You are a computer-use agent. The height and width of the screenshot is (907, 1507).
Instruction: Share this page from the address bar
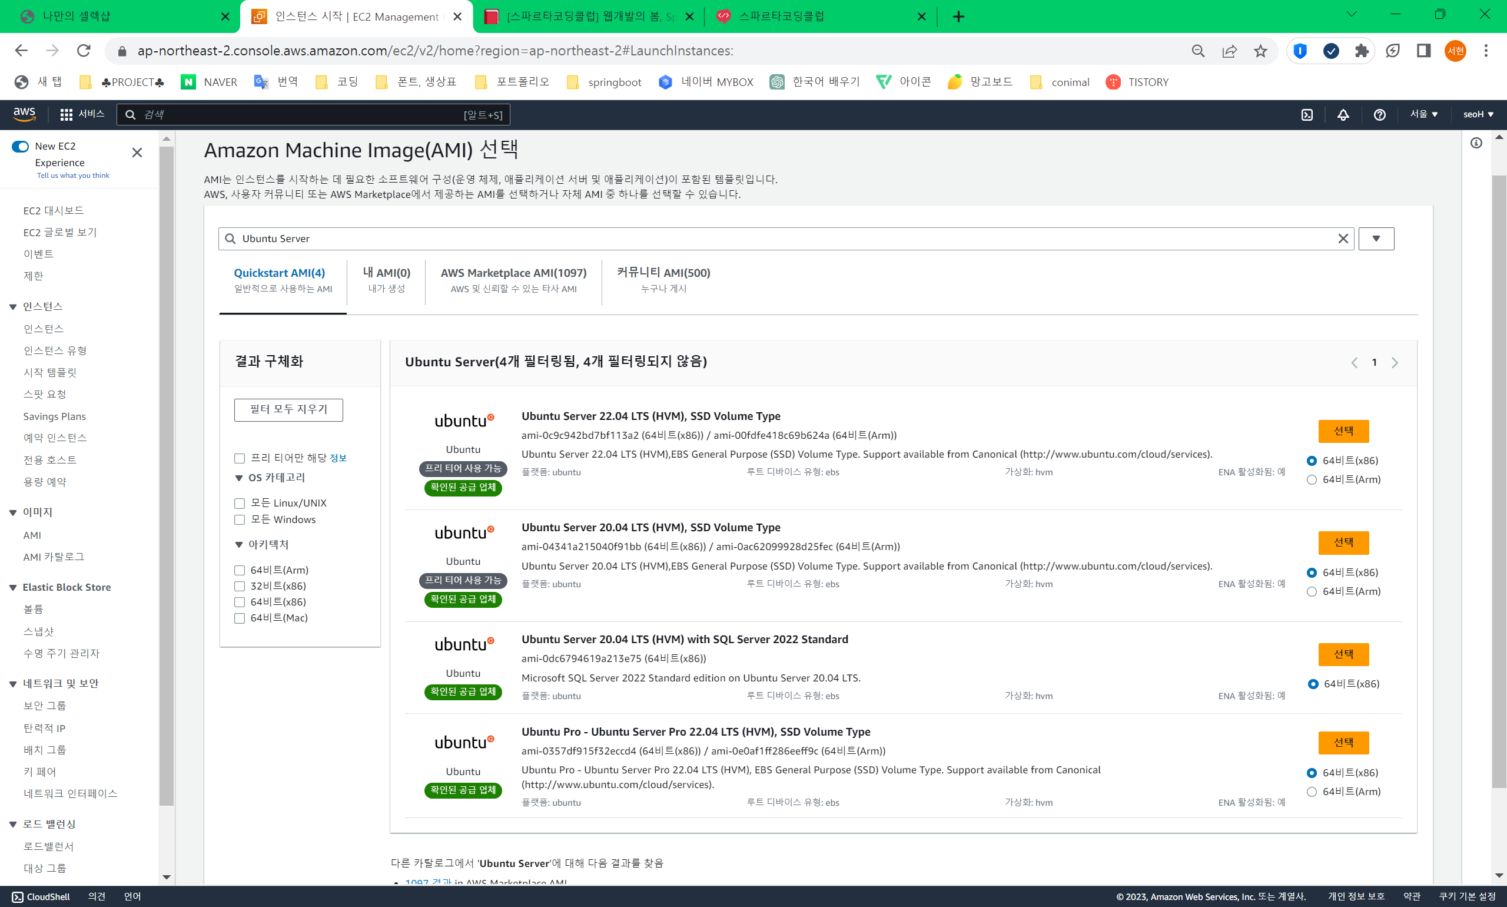pos(1229,51)
